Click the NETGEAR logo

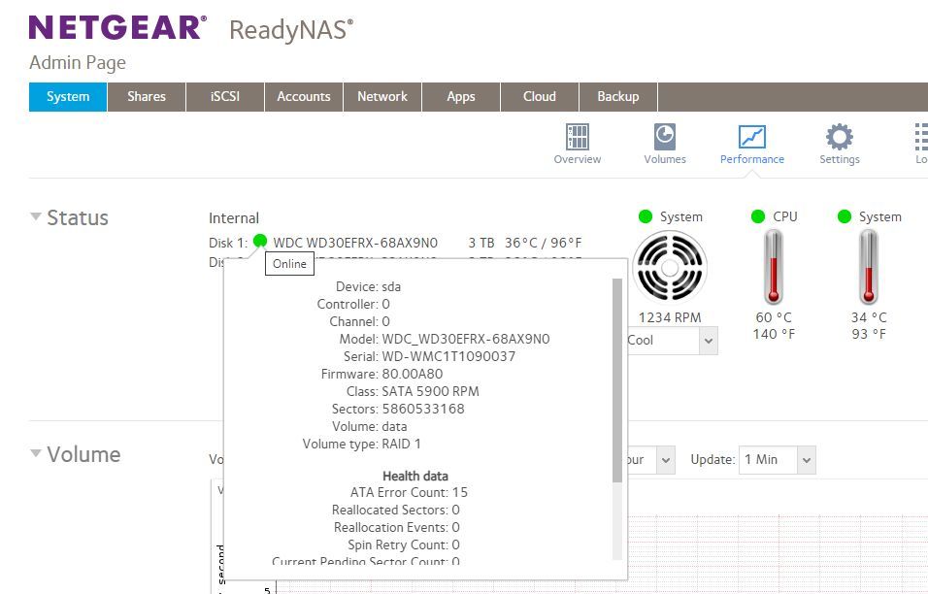[x=117, y=28]
